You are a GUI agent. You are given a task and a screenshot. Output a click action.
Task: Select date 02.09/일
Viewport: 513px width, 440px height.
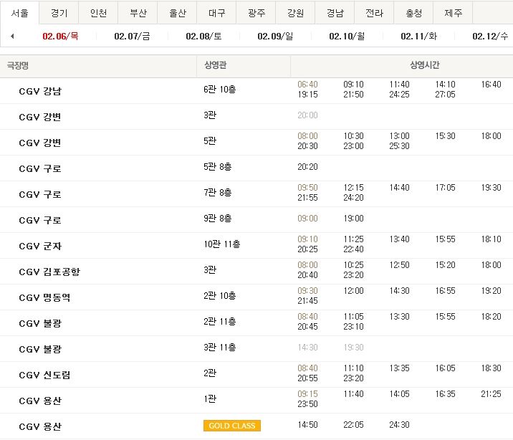(x=275, y=36)
